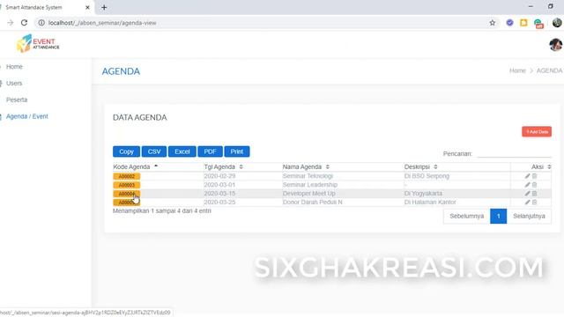564x317 pixels.
Task: Sort table by Tgl Agenda
Action: click(x=223, y=166)
